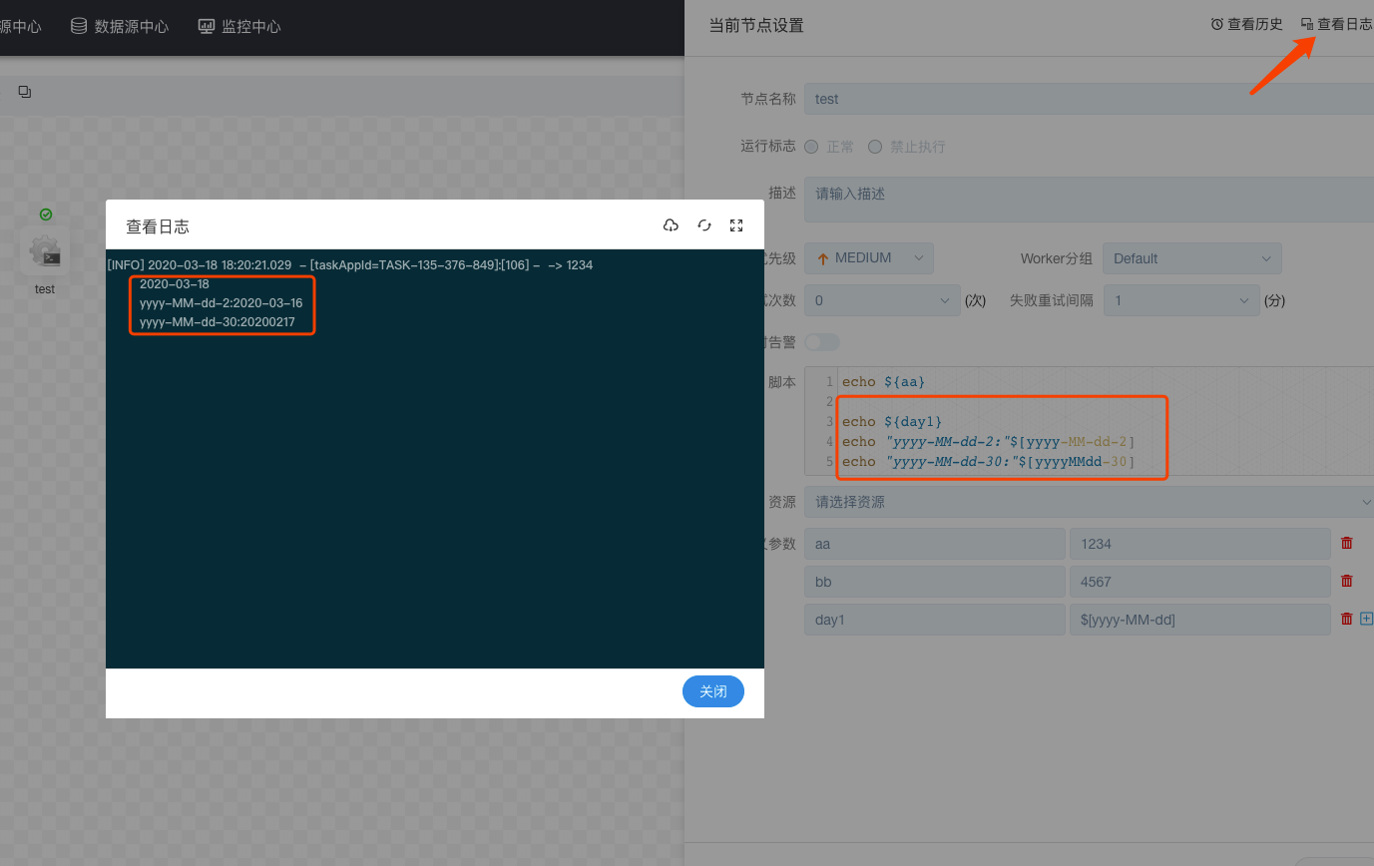This screenshot has height=866, width=1374.
Task: Open the MEDIUM priority dropdown
Action: point(869,258)
